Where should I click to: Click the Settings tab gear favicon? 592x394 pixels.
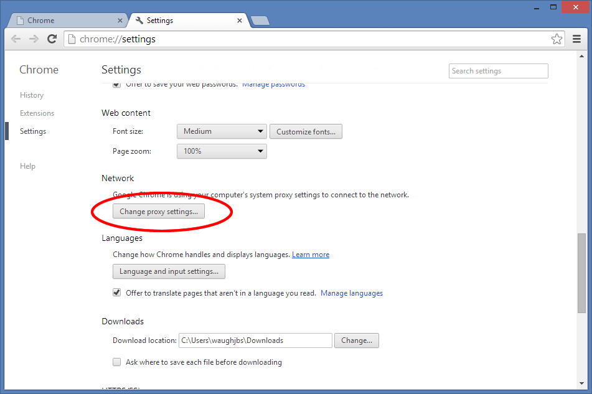coord(138,20)
